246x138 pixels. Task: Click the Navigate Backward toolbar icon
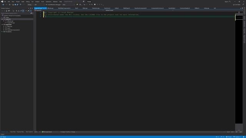[x=3, y=5]
